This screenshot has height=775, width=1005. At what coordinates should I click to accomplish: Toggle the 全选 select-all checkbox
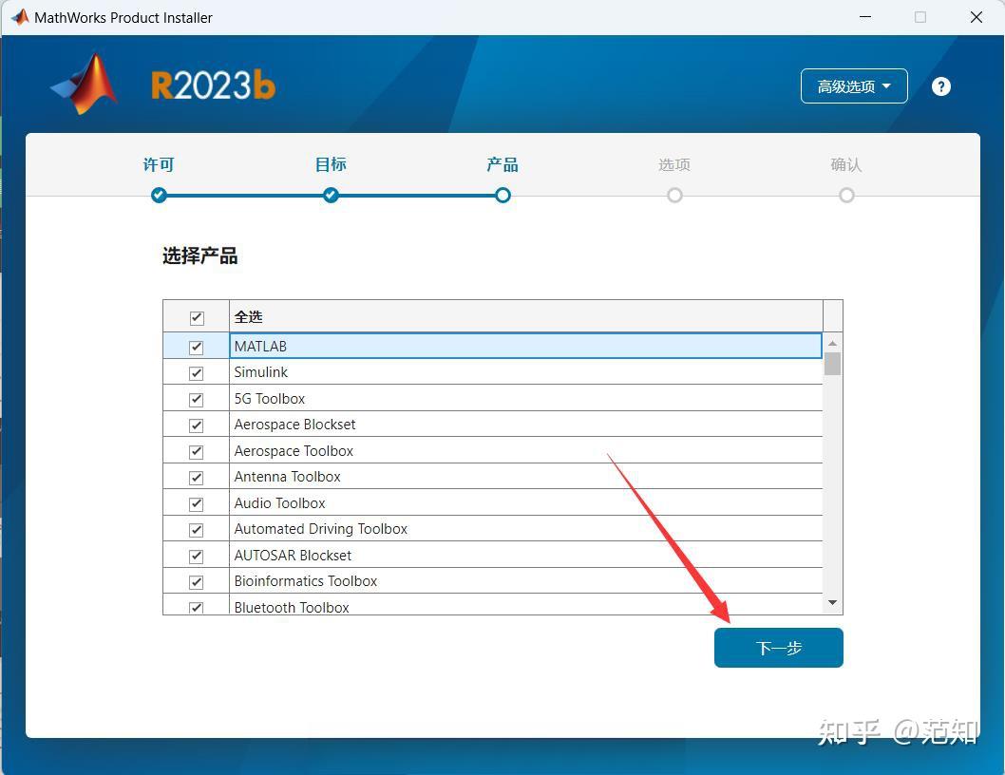pyautogui.click(x=196, y=317)
